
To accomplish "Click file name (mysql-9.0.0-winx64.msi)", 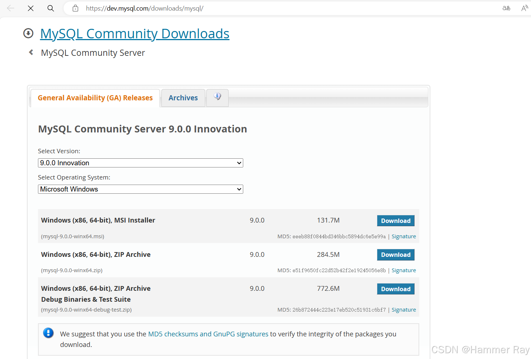I will click(x=73, y=236).
